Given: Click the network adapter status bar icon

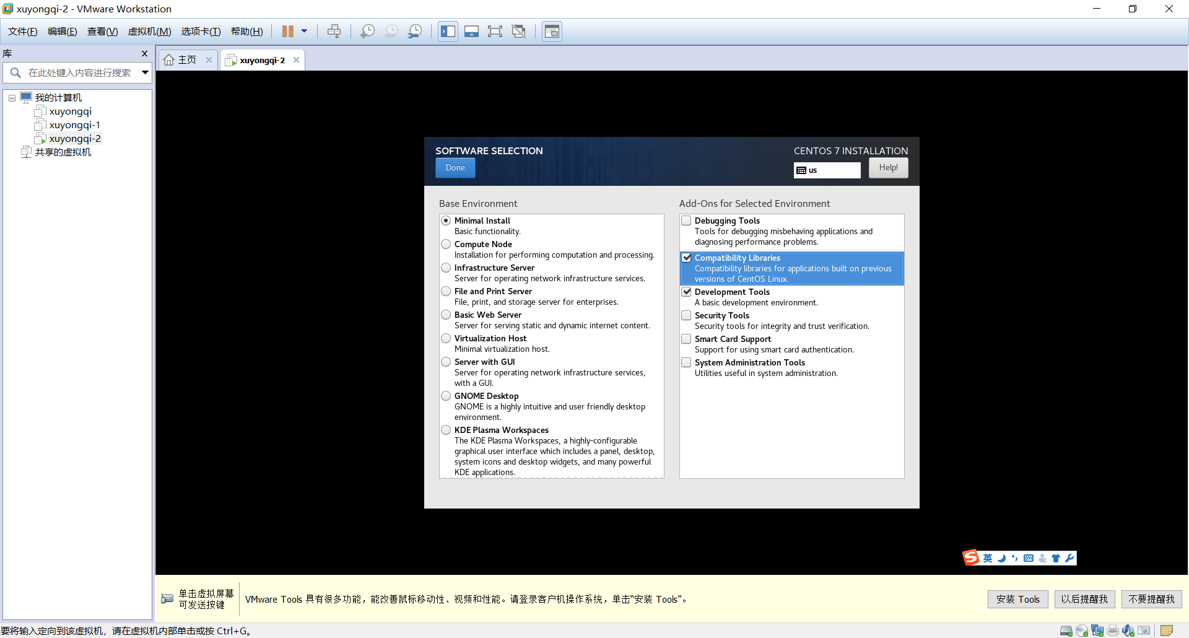Looking at the screenshot, I should 1097,631.
